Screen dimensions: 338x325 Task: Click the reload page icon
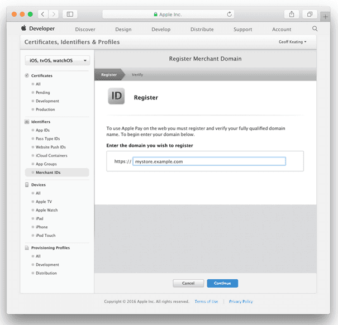[x=230, y=14]
